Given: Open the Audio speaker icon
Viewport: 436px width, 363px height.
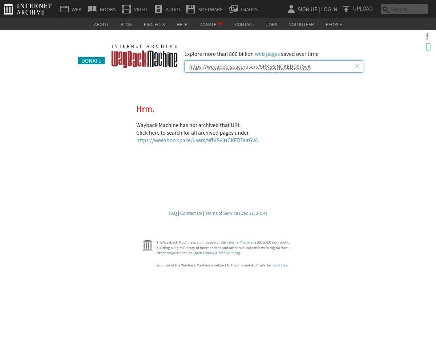Looking at the screenshot, I should pyautogui.click(x=158, y=9).
